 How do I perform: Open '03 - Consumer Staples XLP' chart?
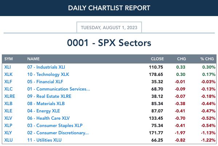pos(55,125)
